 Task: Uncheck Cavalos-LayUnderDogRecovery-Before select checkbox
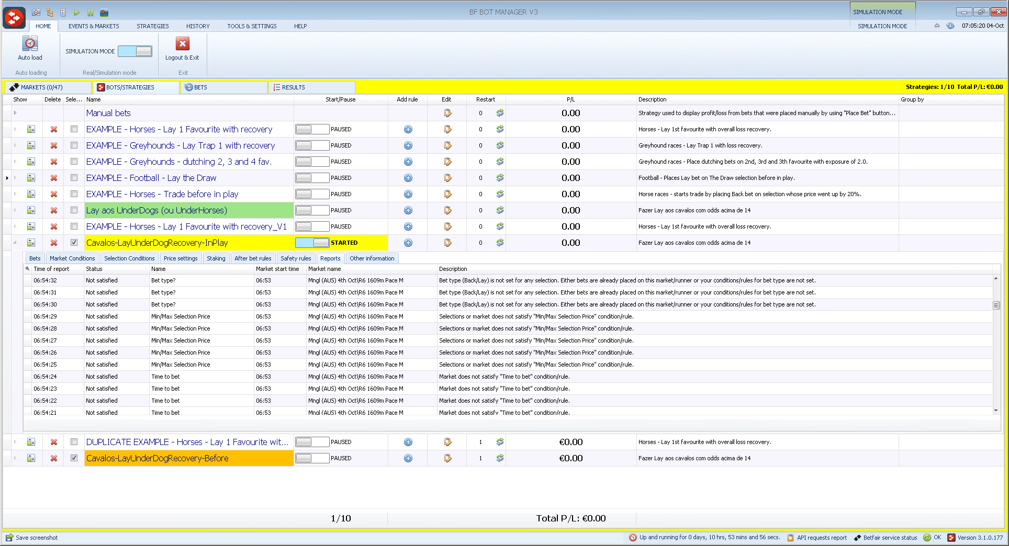pyautogui.click(x=74, y=458)
